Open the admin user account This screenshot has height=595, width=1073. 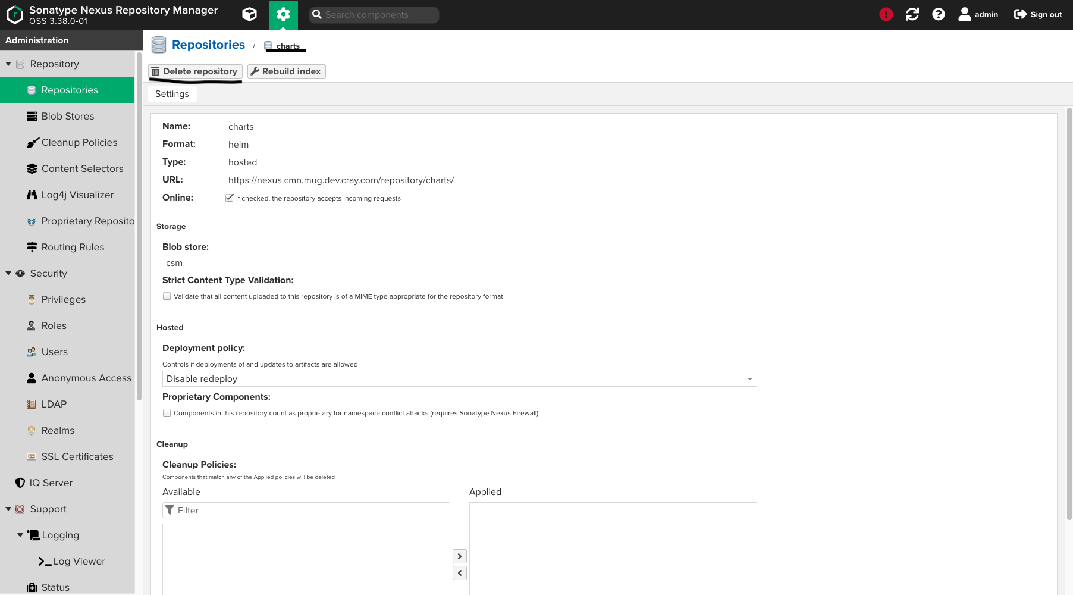978,14
